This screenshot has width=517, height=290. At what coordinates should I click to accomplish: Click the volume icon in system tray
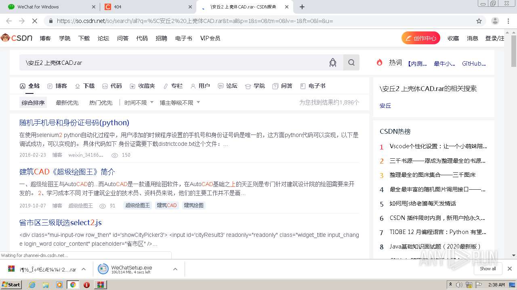pyautogui.click(x=460, y=285)
